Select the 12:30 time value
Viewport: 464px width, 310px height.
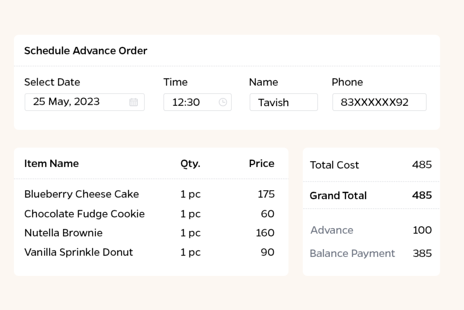coord(186,103)
